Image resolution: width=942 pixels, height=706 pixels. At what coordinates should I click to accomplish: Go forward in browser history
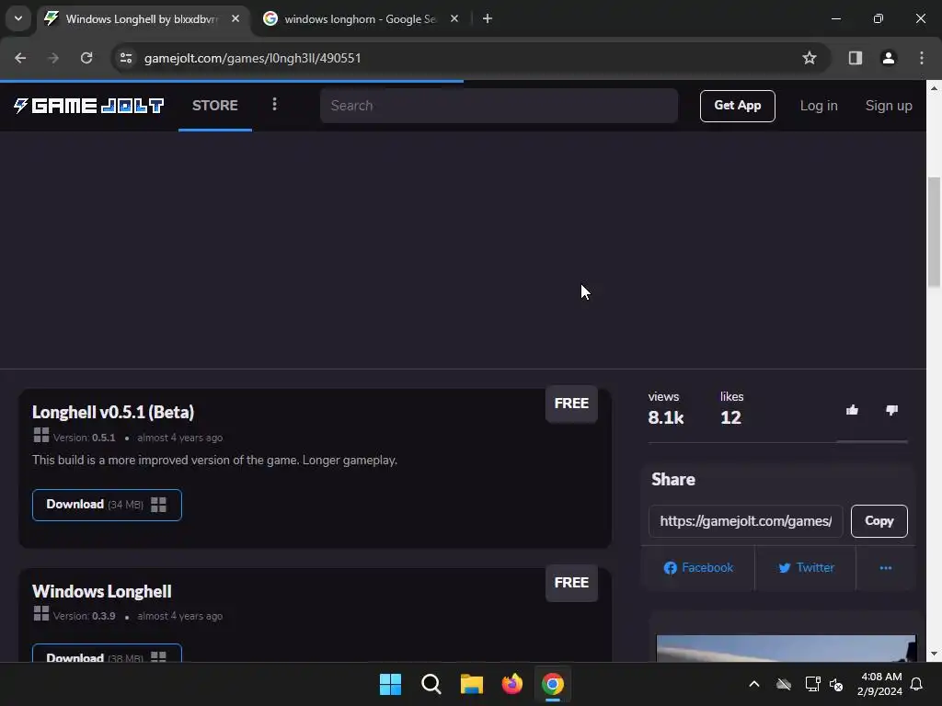(53, 58)
